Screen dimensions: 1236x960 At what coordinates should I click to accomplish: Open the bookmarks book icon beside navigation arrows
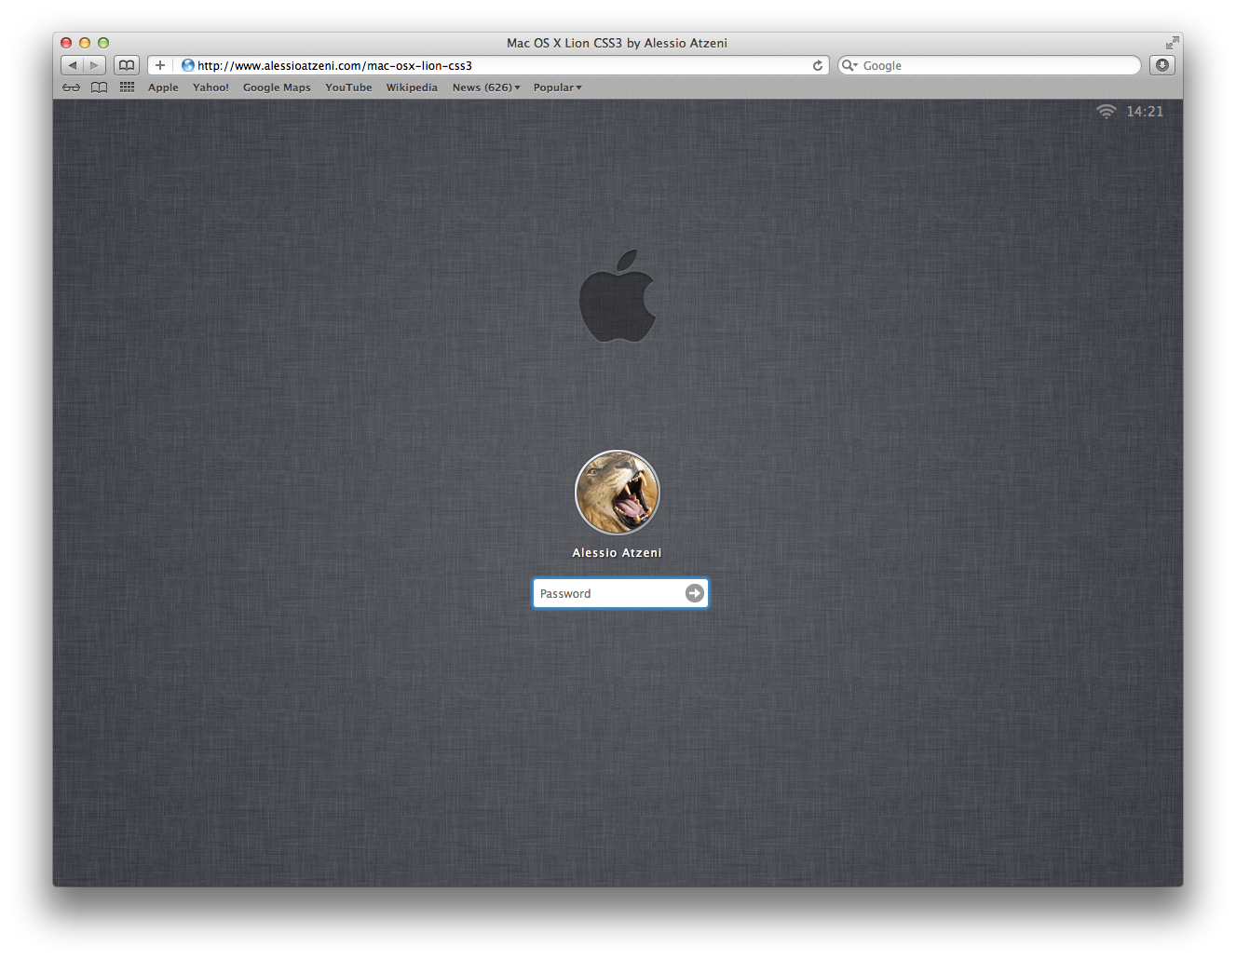127,65
